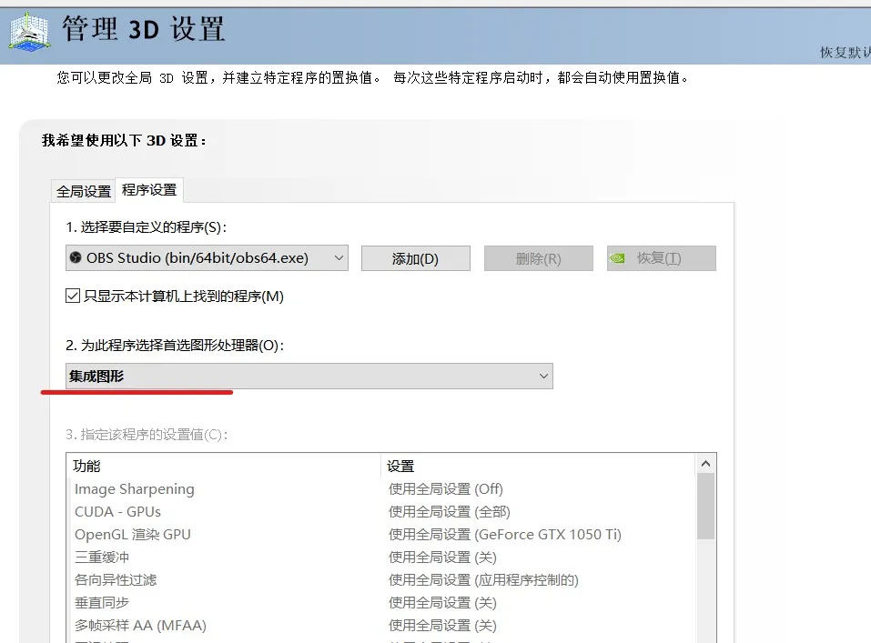Viewport: 871px width, 643px height.
Task: Click the 添加(D) button
Action: point(416,258)
